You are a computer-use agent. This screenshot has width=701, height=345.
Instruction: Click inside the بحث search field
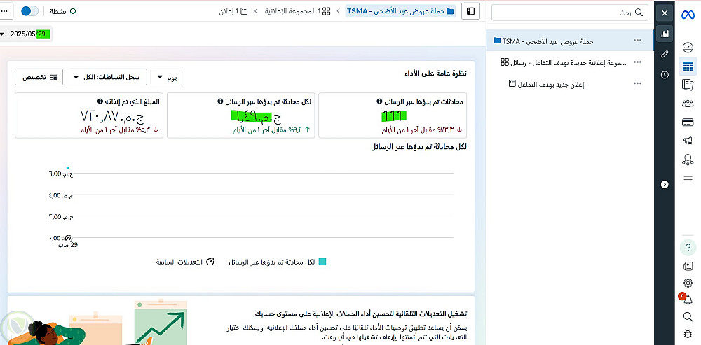[x=569, y=13]
